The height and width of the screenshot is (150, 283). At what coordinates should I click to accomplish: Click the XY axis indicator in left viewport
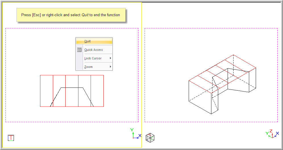coord(135,134)
